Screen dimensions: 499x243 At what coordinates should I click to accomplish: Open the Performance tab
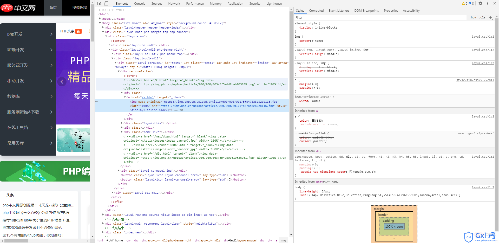tap(195, 3)
